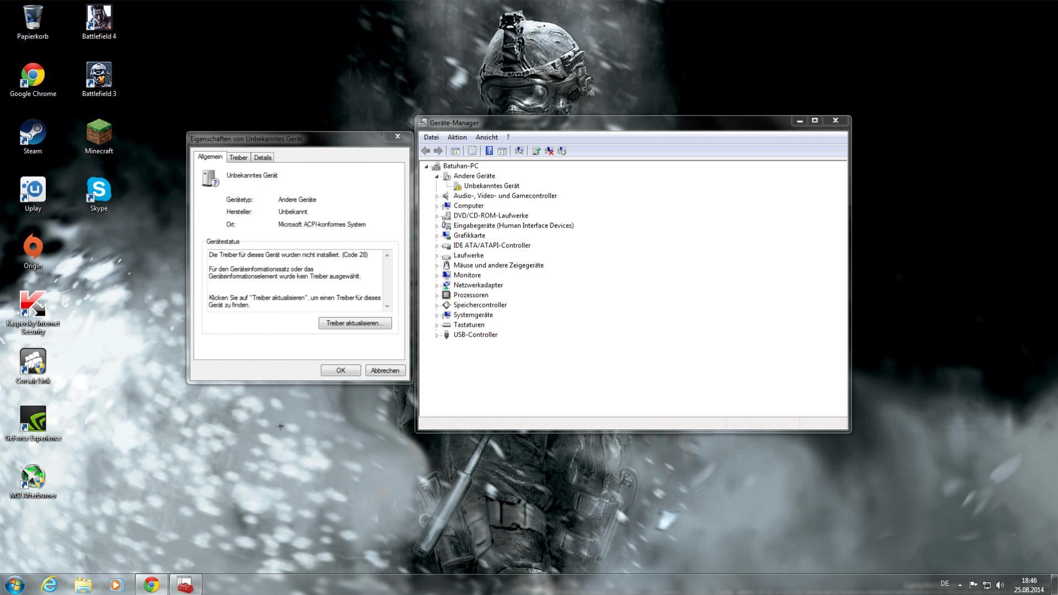Select the Steam desktop shortcut

point(33,137)
